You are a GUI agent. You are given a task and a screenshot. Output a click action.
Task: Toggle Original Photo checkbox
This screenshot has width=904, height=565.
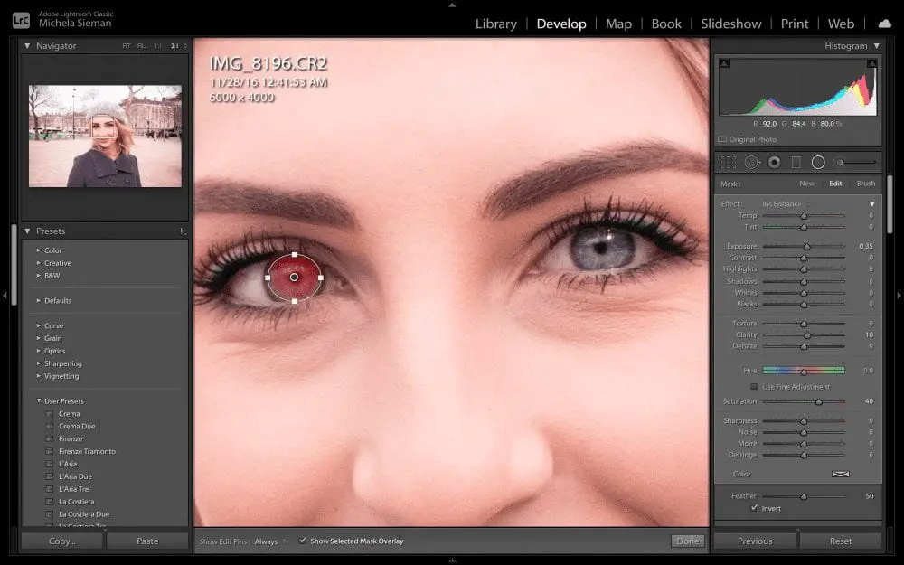tap(721, 139)
